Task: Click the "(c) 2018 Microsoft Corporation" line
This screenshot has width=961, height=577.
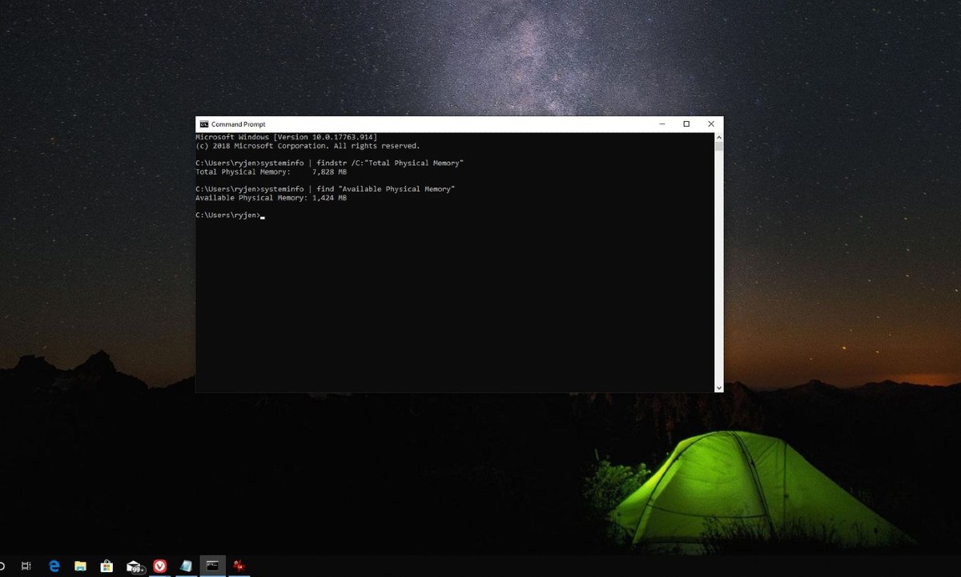Action: (308, 146)
